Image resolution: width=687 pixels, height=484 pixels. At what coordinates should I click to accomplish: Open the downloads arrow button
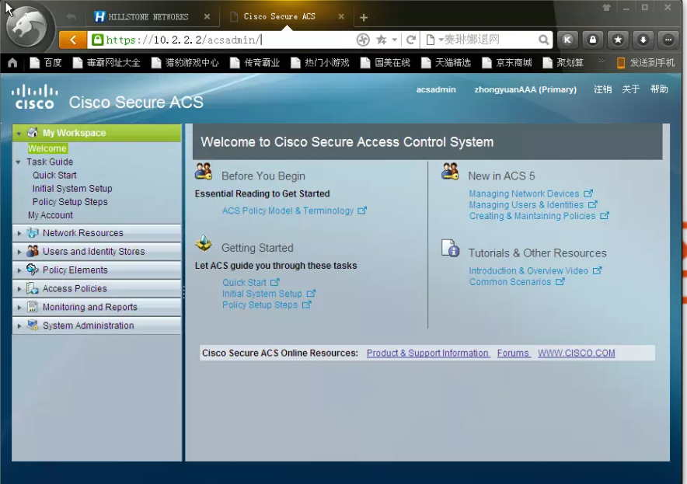pyautogui.click(x=643, y=40)
